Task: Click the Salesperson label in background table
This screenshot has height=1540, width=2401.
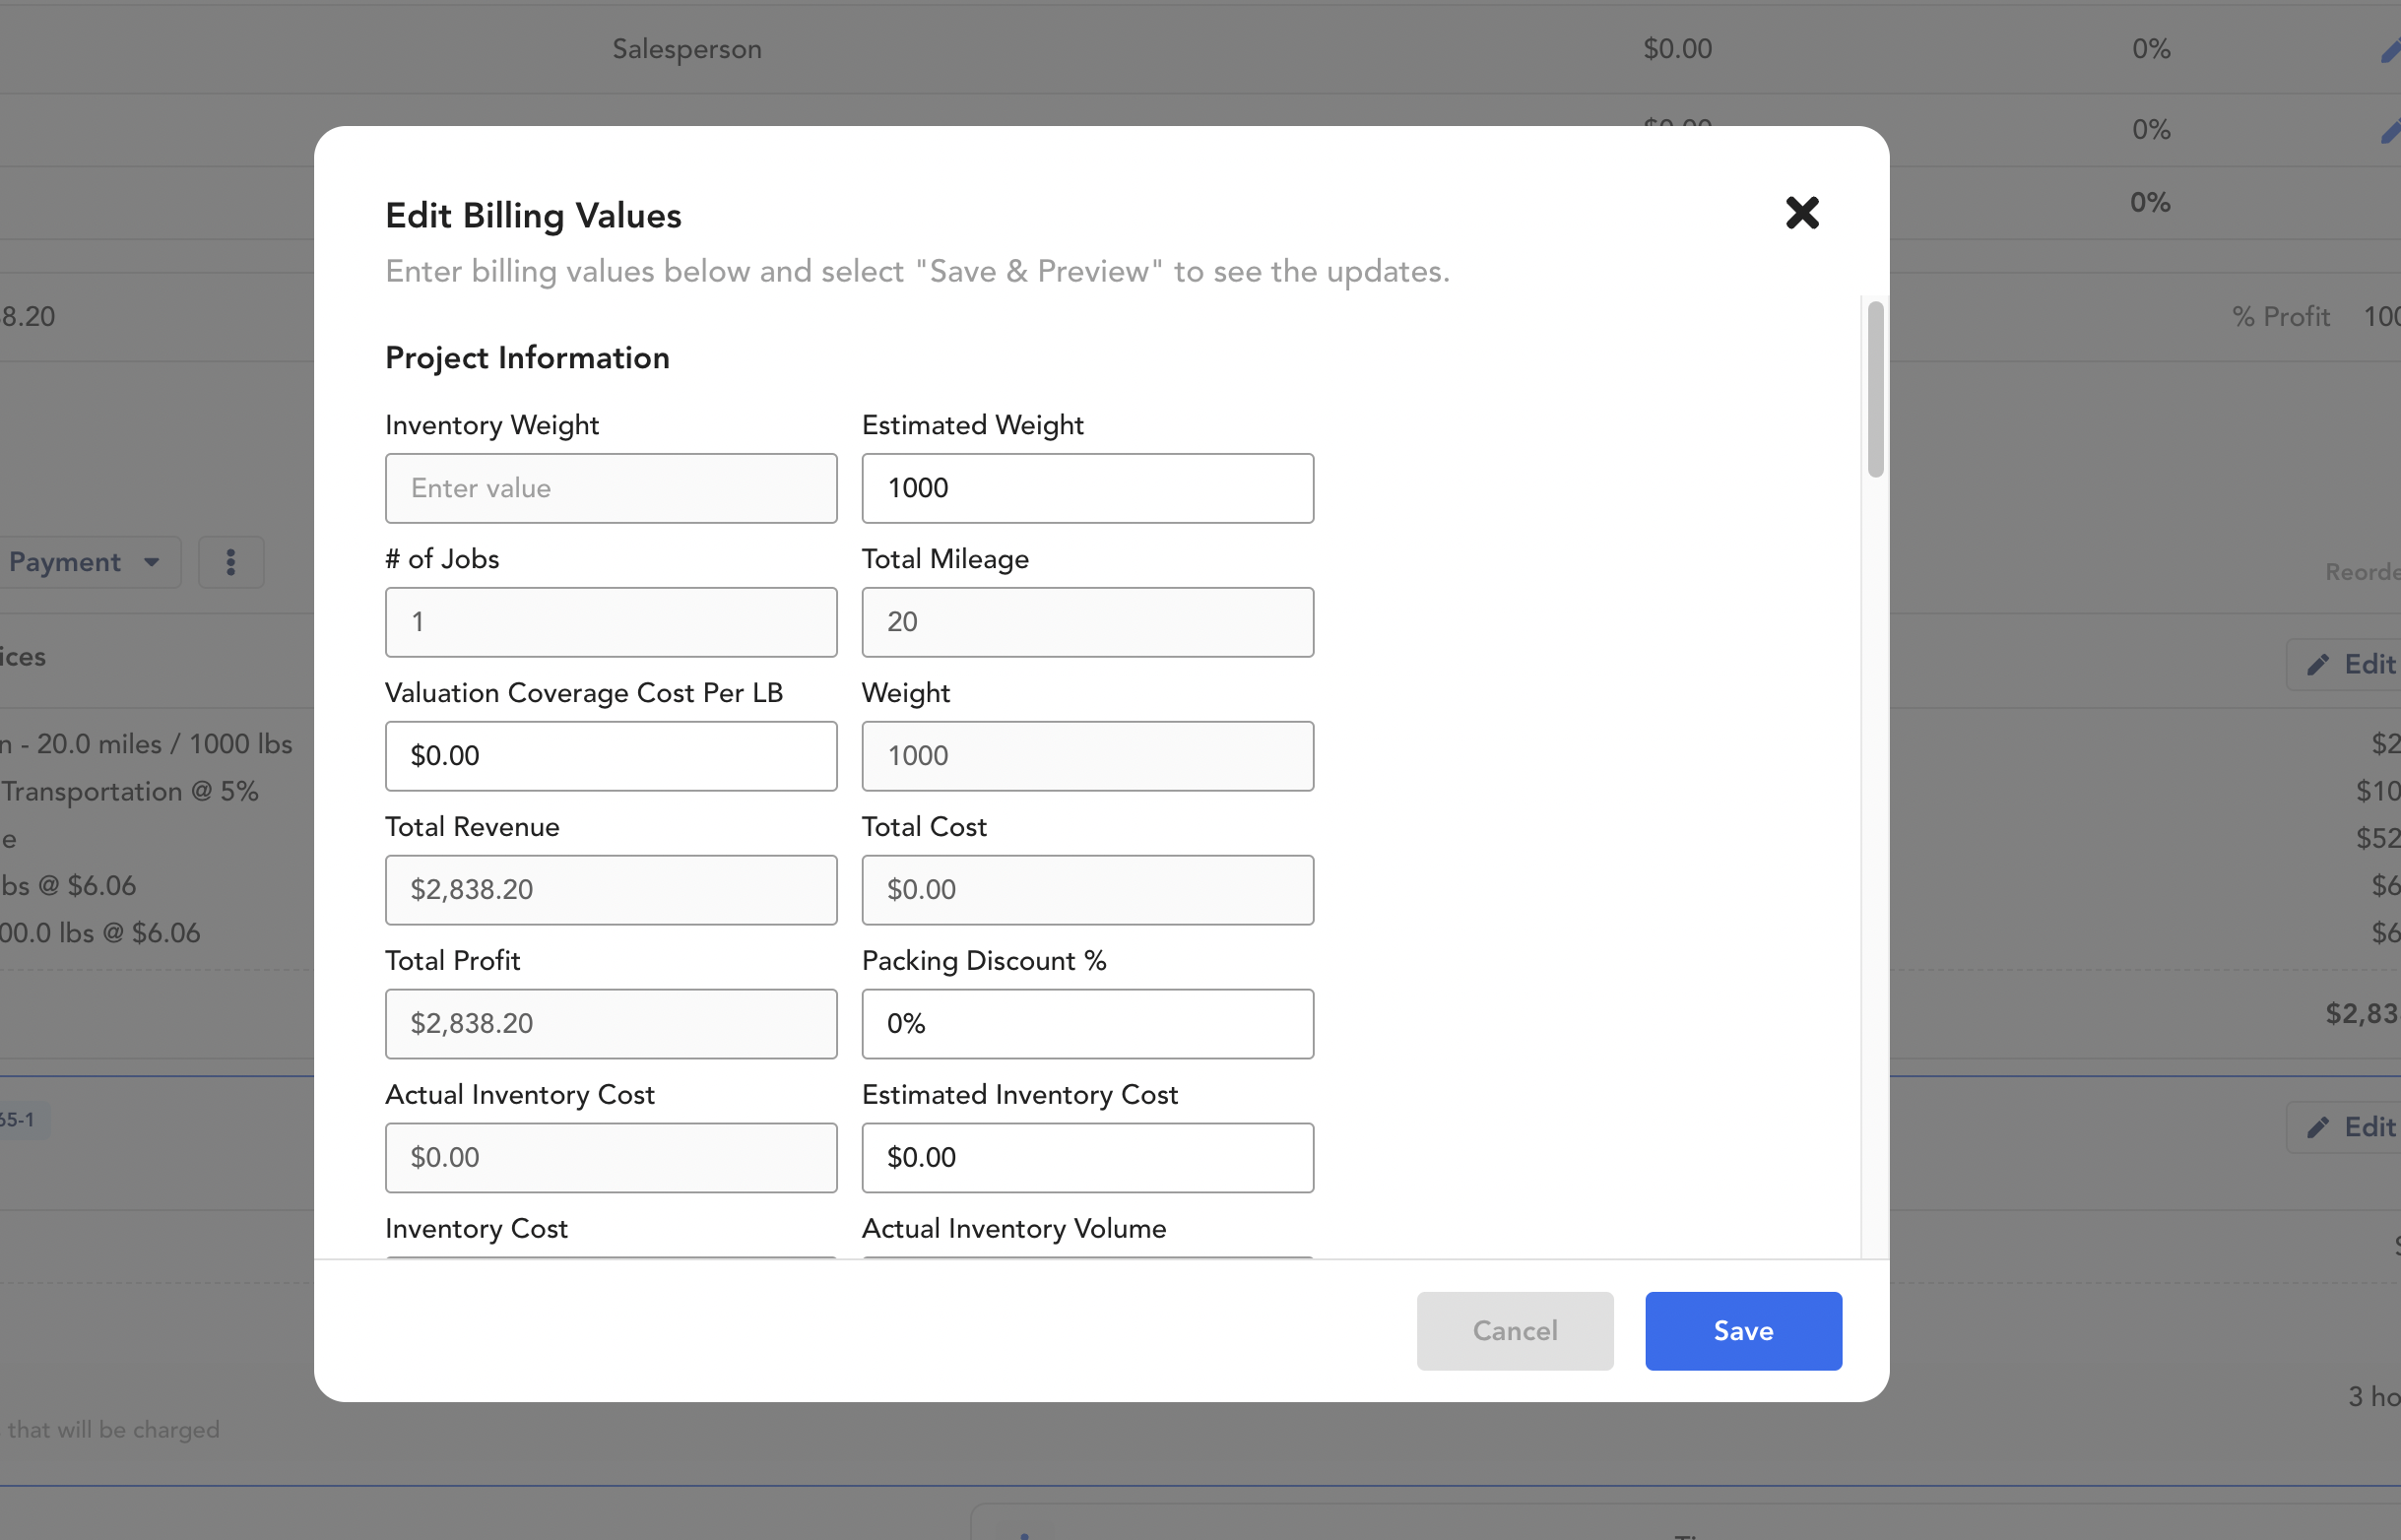Action: [x=687, y=49]
